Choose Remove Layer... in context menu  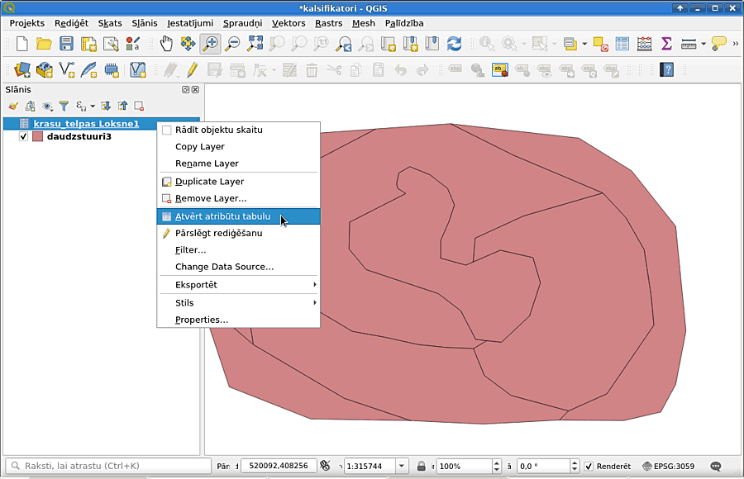238,198
